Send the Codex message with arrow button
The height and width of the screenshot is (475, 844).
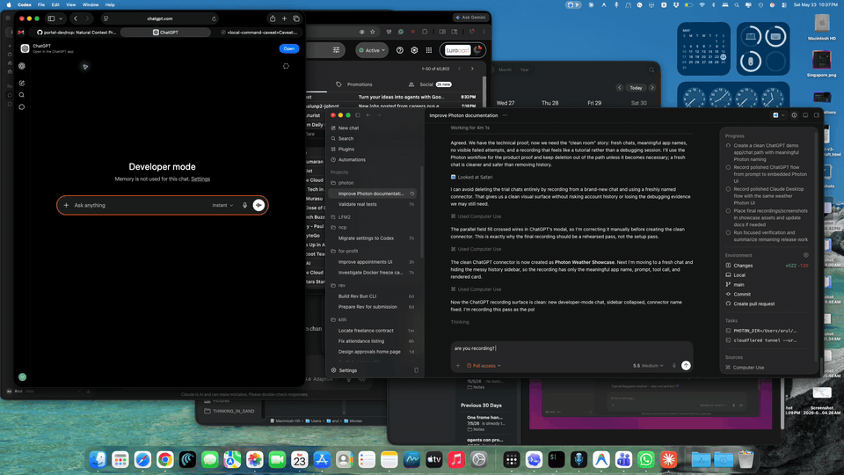686,366
